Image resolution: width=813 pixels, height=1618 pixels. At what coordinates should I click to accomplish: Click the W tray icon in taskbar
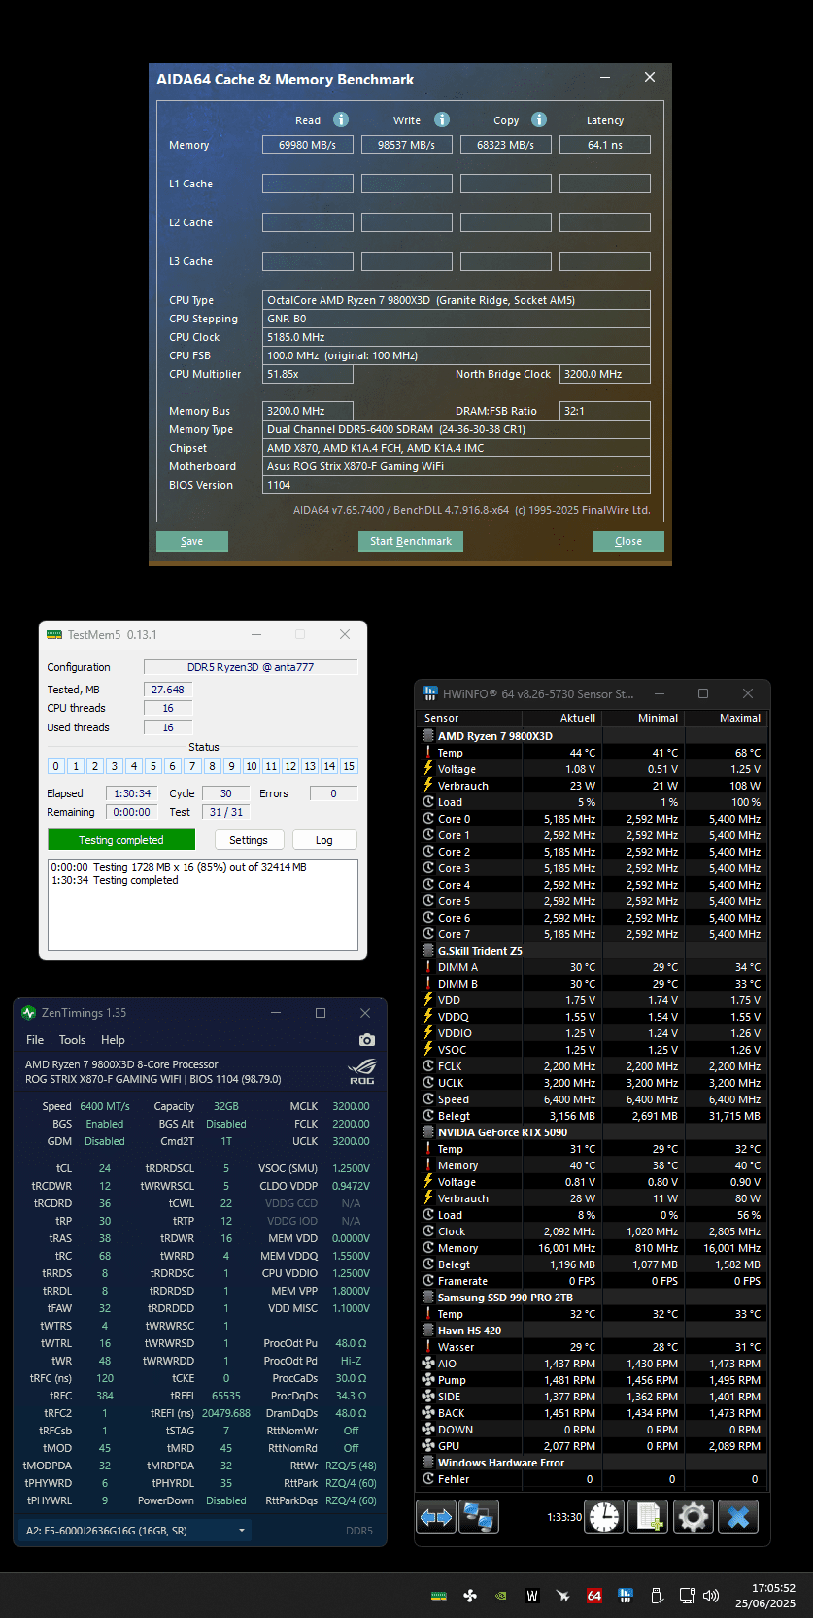[x=532, y=1595]
